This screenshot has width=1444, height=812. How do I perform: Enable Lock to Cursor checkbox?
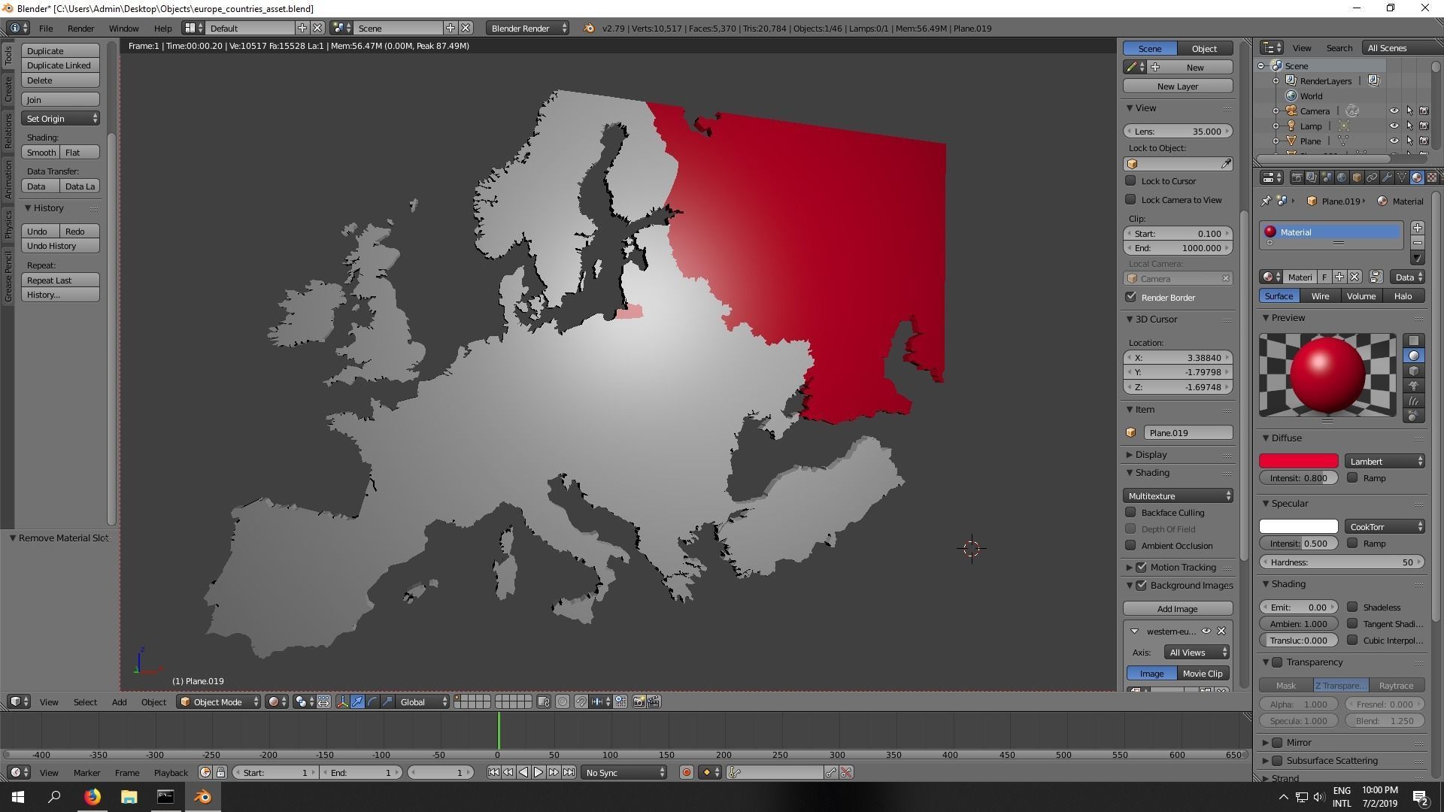coord(1130,180)
